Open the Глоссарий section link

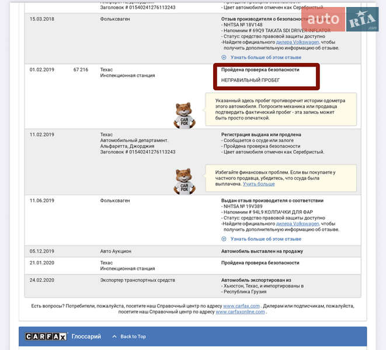86,336
